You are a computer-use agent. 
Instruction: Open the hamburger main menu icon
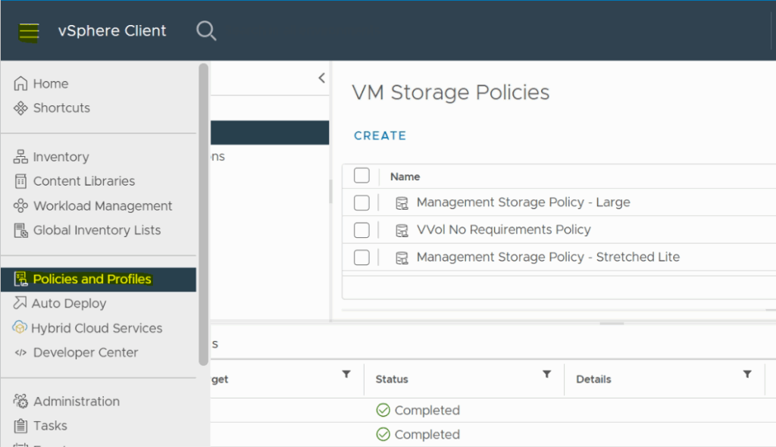pyautogui.click(x=29, y=32)
